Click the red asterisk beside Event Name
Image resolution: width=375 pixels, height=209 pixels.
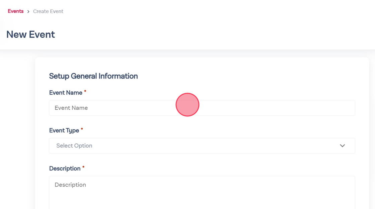click(85, 91)
